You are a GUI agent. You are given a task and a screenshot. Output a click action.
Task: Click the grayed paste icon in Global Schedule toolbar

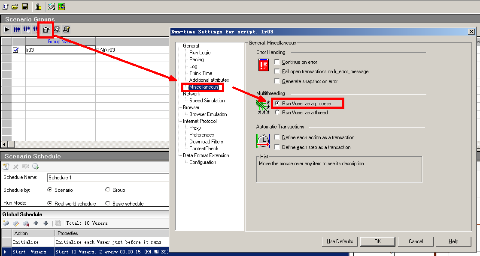58,223
